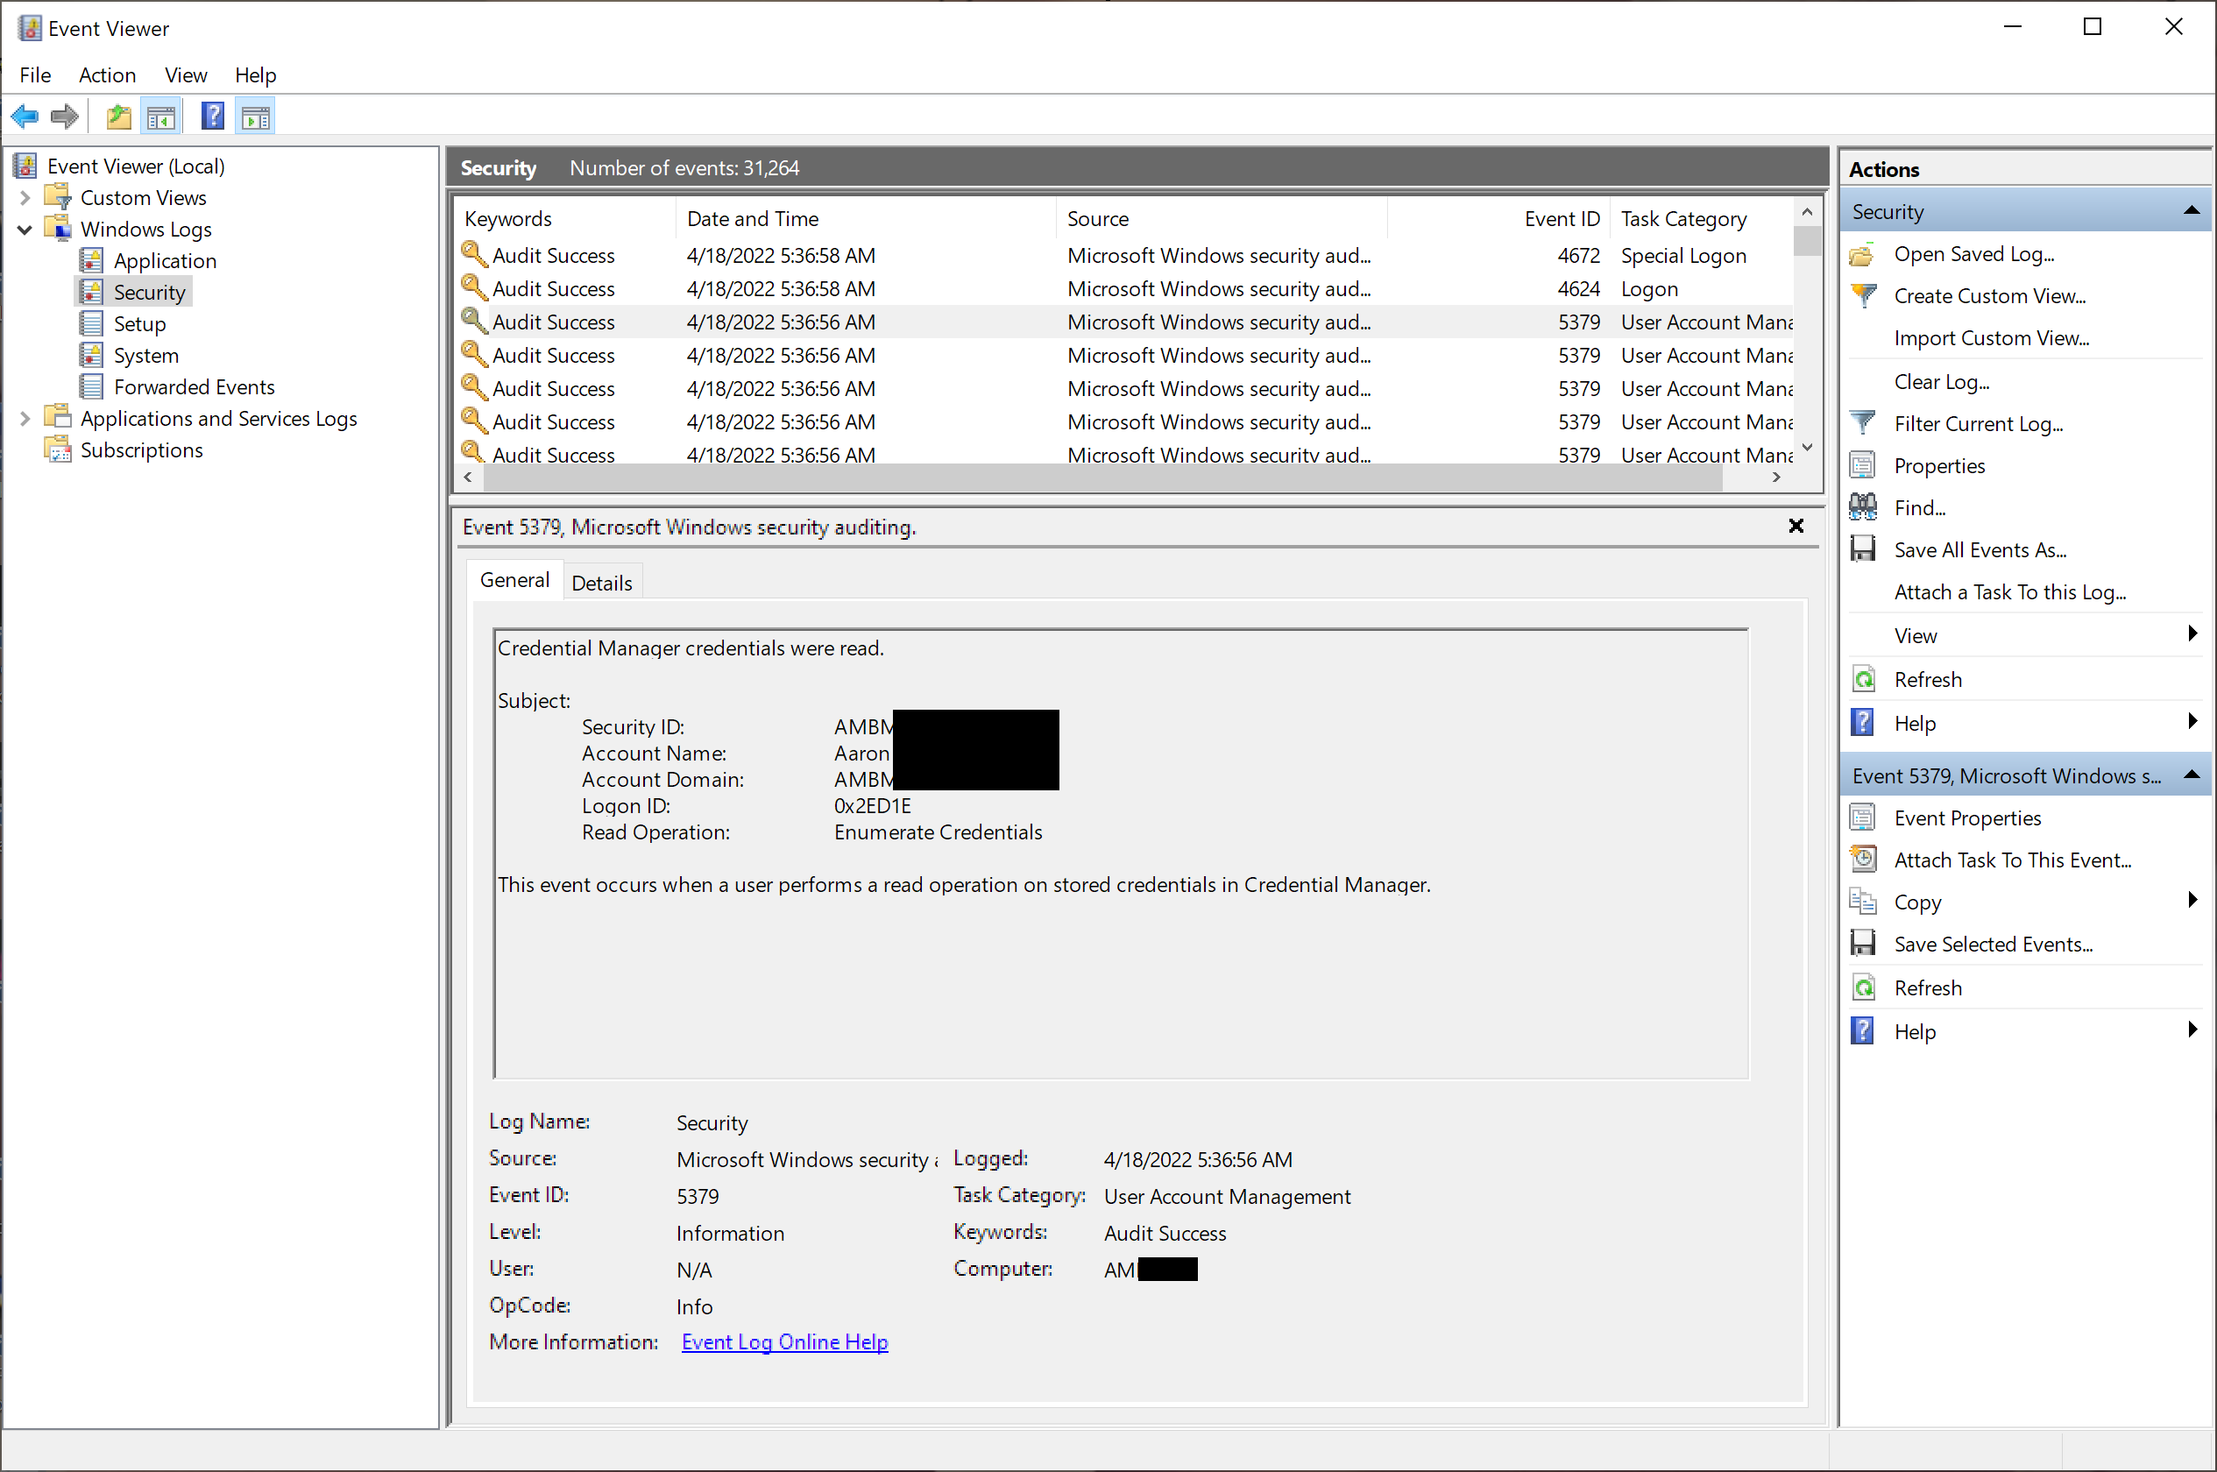Switch to the Details tab
Image resolution: width=2217 pixels, height=1472 pixels.
602,582
